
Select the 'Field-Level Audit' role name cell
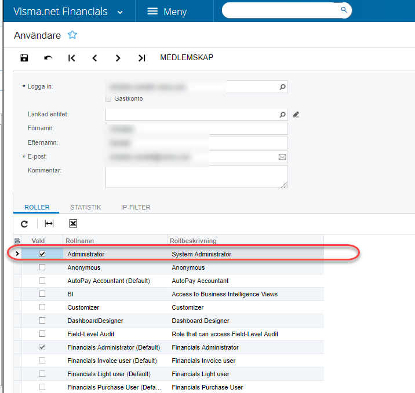[x=115, y=334]
